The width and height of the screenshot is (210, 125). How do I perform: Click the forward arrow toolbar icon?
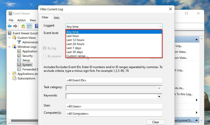pyautogui.click(x=15, y=26)
